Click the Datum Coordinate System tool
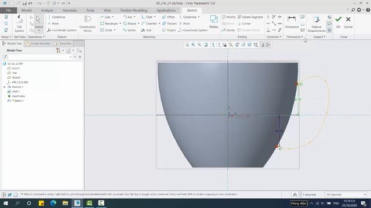Viewport: 371px width, 208px height. 62,30
